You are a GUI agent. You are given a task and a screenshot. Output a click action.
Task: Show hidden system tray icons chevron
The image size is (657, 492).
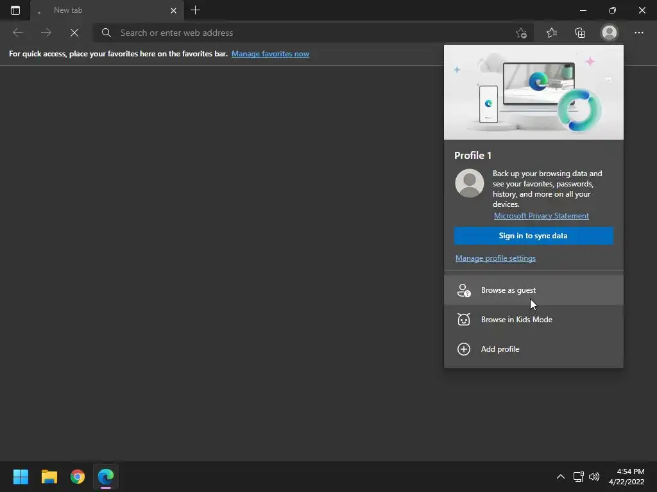coord(561,477)
